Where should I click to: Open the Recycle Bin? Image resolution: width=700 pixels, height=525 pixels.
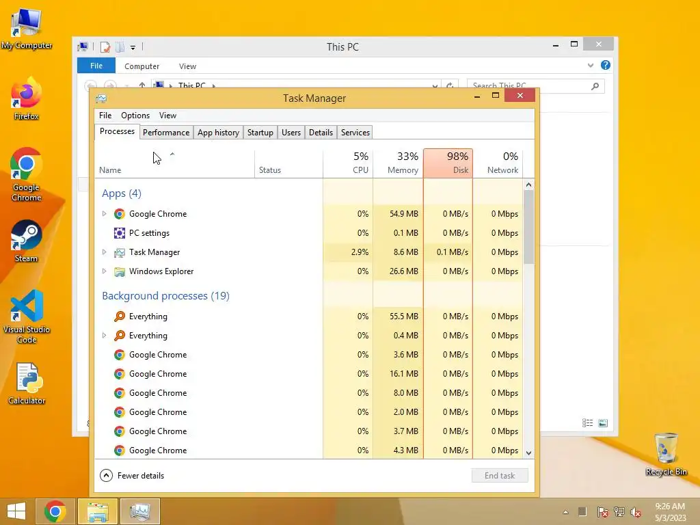pyautogui.click(x=666, y=454)
